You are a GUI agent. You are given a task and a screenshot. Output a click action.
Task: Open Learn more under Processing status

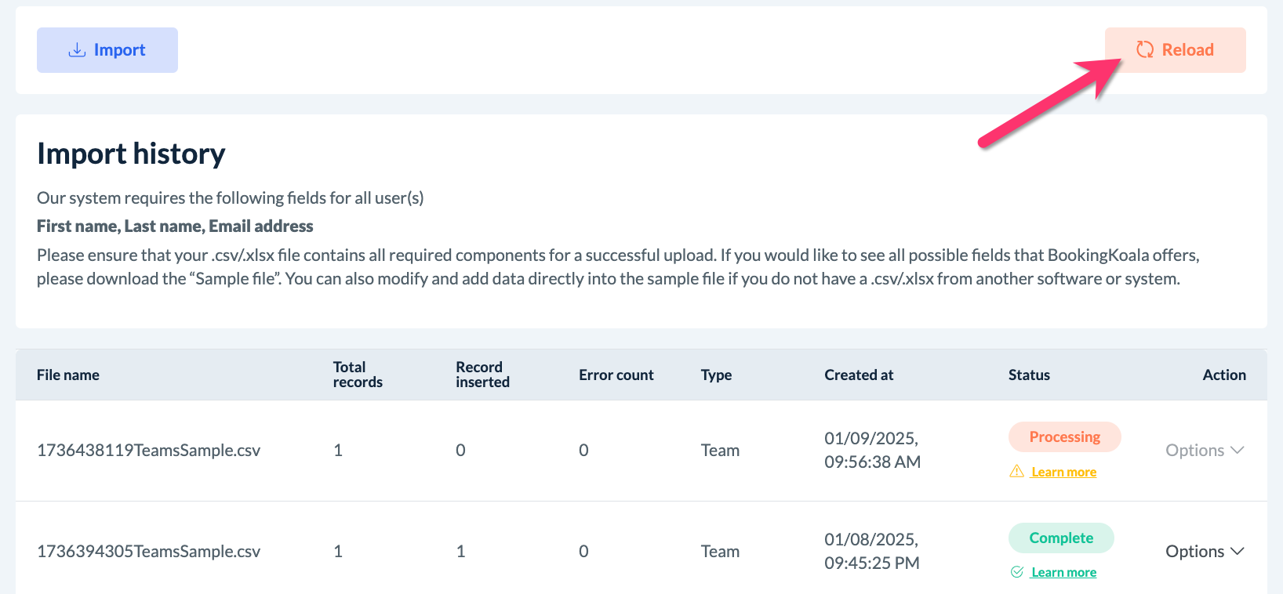(1063, 472)
